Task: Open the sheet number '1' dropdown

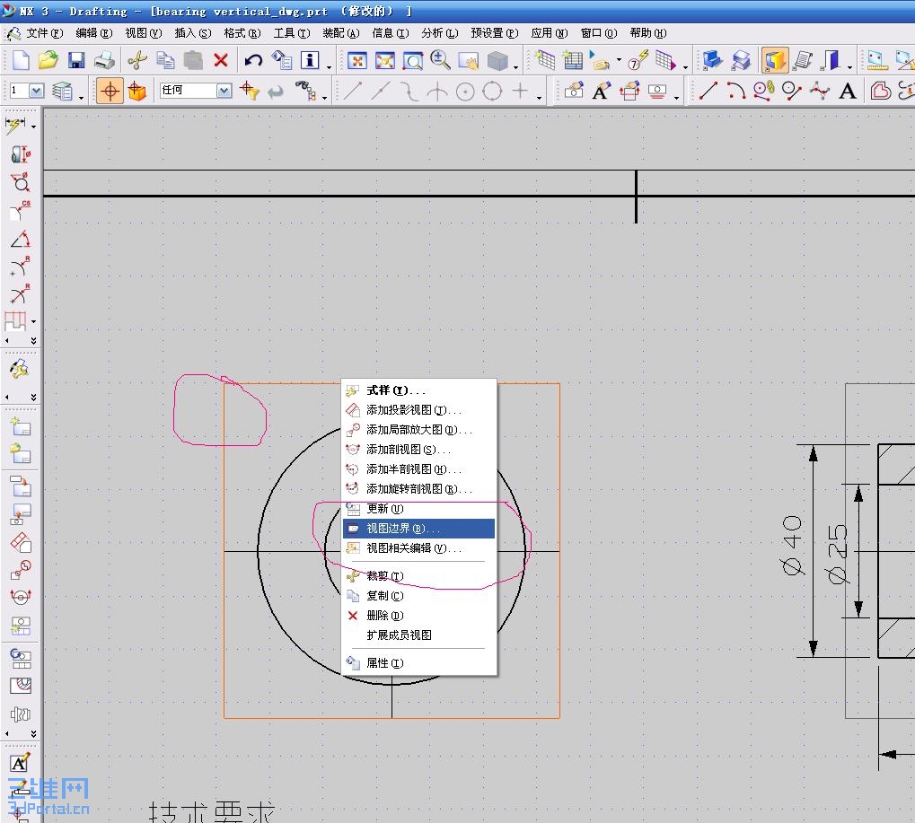Action: click(37, 91)
